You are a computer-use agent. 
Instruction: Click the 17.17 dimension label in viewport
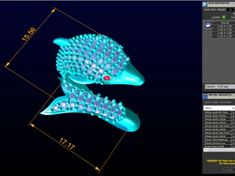[67, 144]
